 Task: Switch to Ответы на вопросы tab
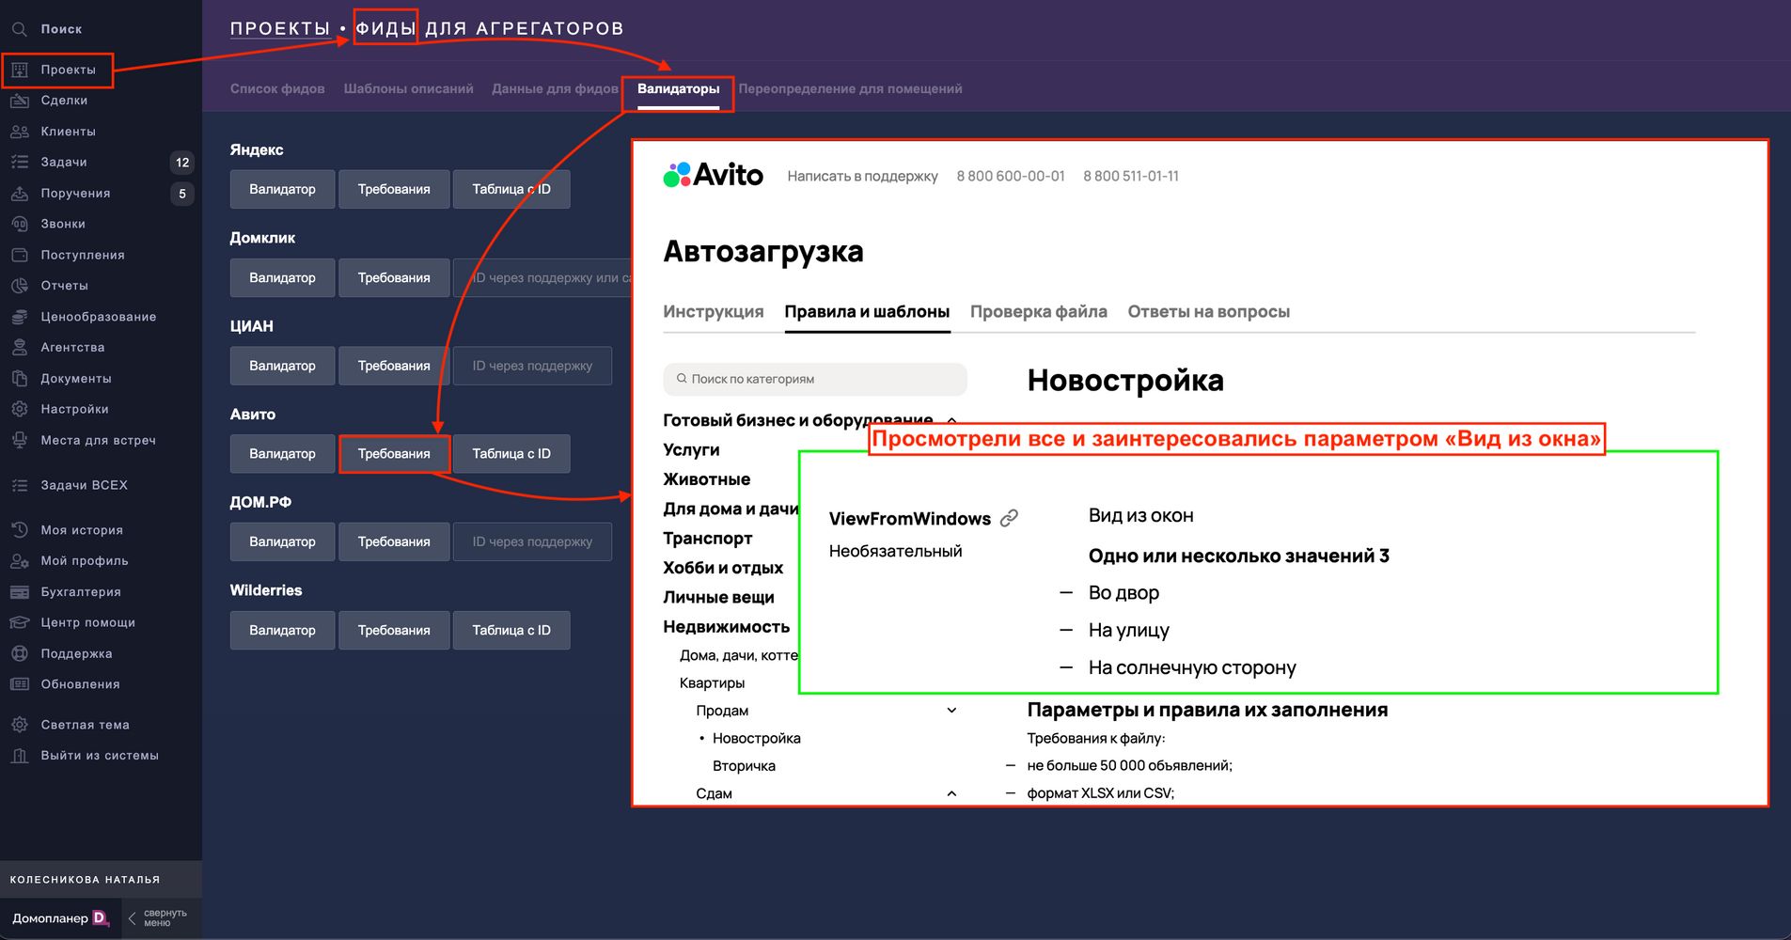1208,311
